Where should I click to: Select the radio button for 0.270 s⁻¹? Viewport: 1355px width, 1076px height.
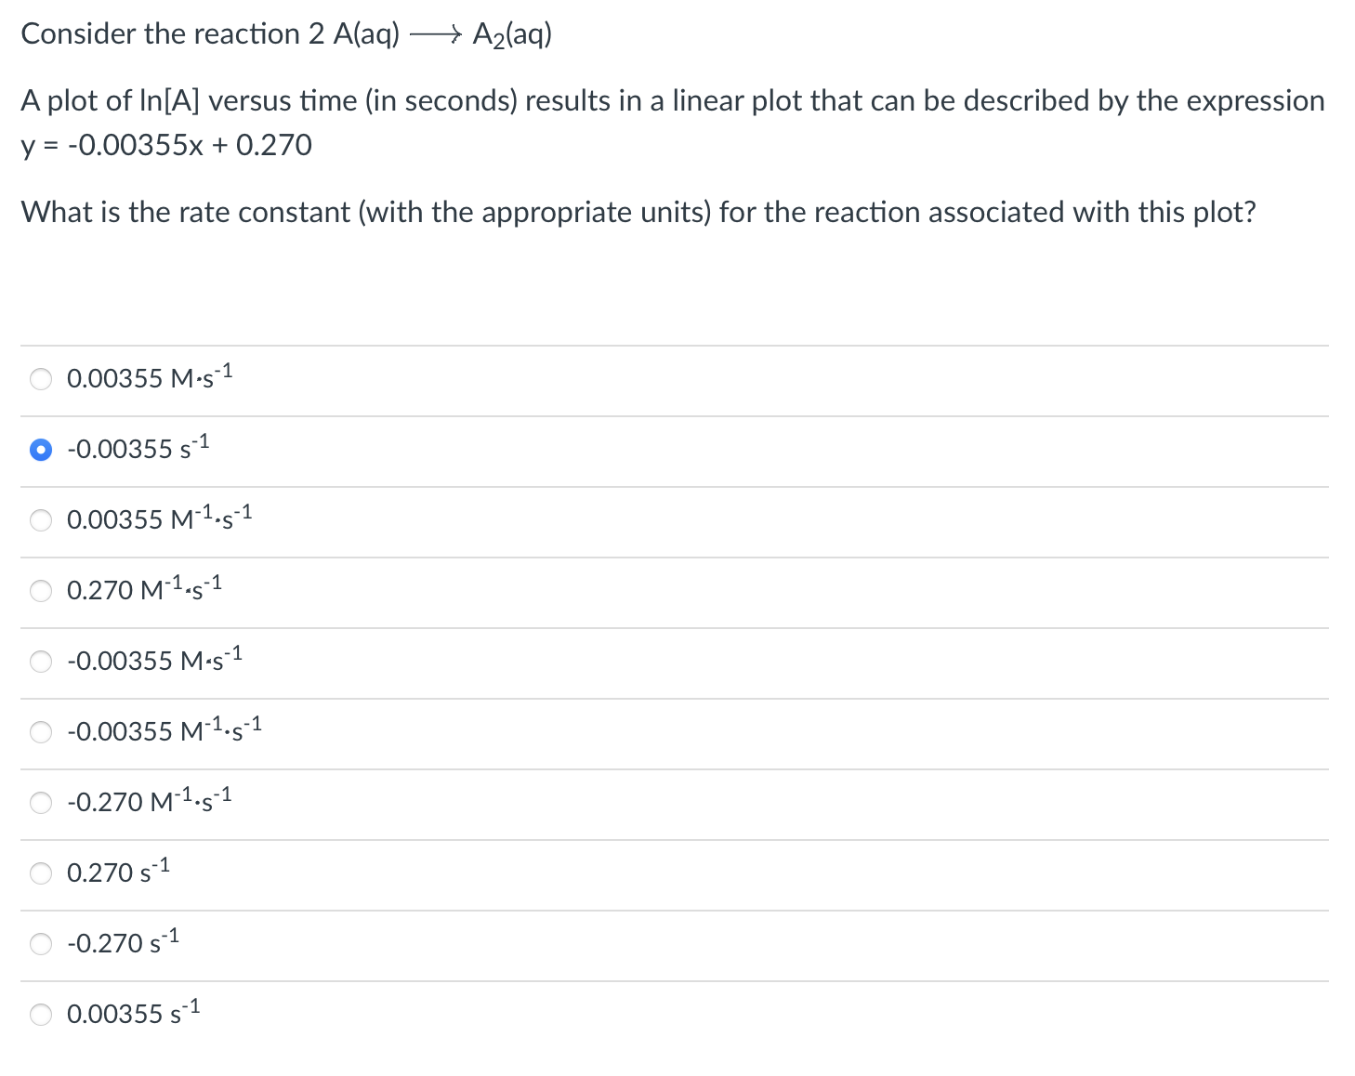click(x=41, y=873)
